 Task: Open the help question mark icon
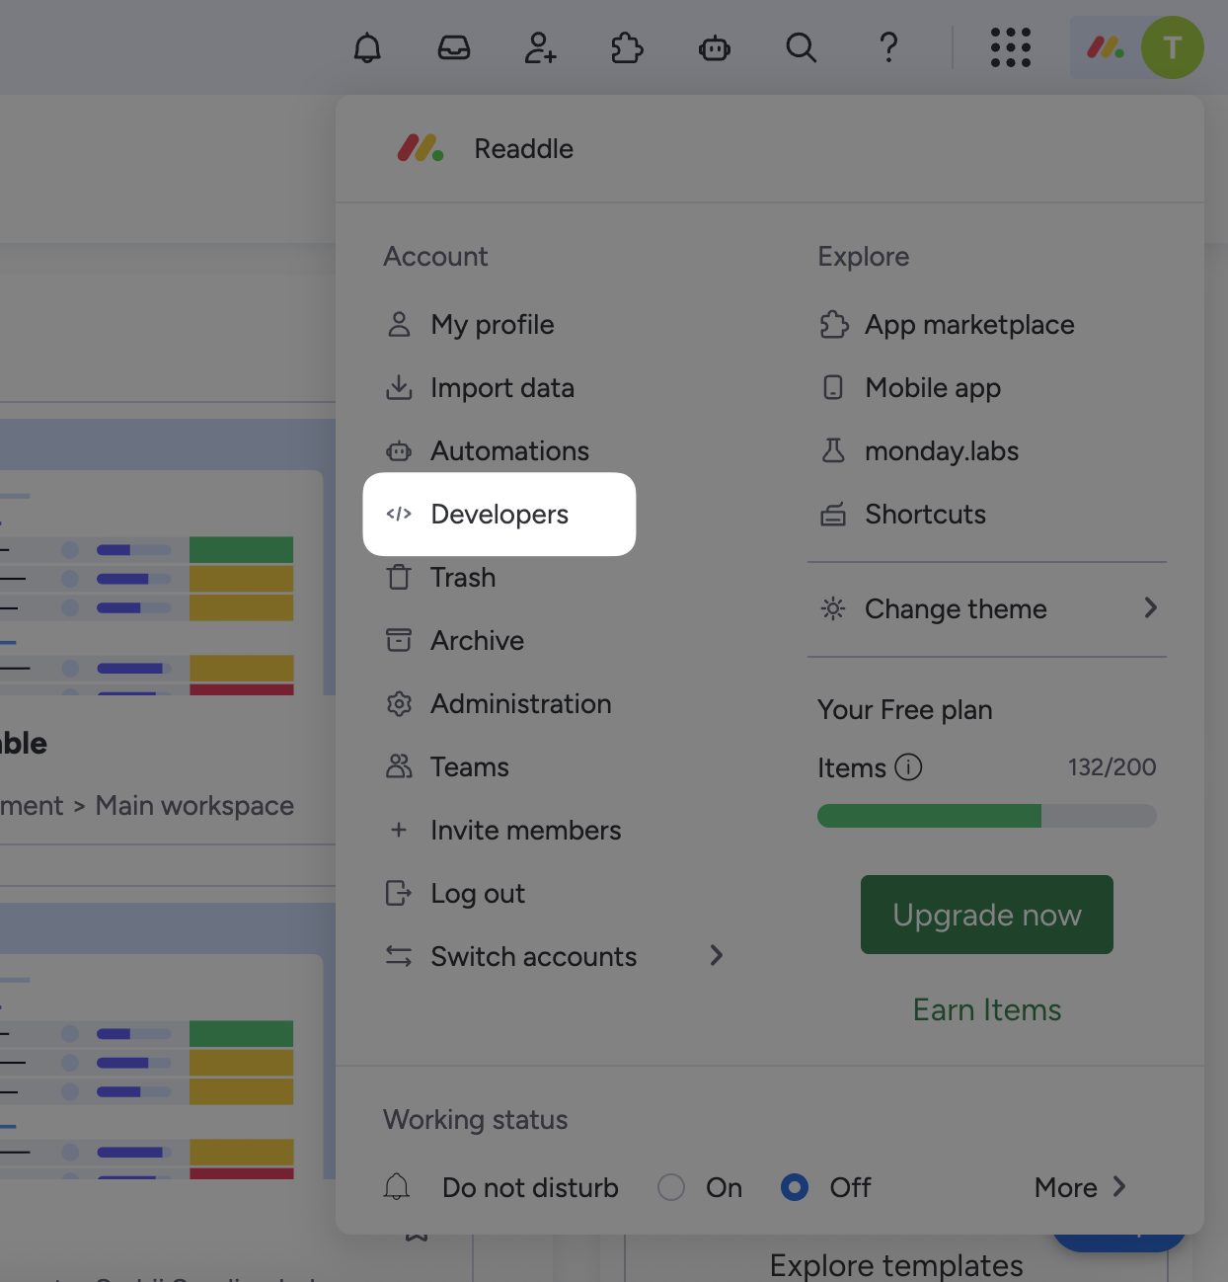click(888, 47)
